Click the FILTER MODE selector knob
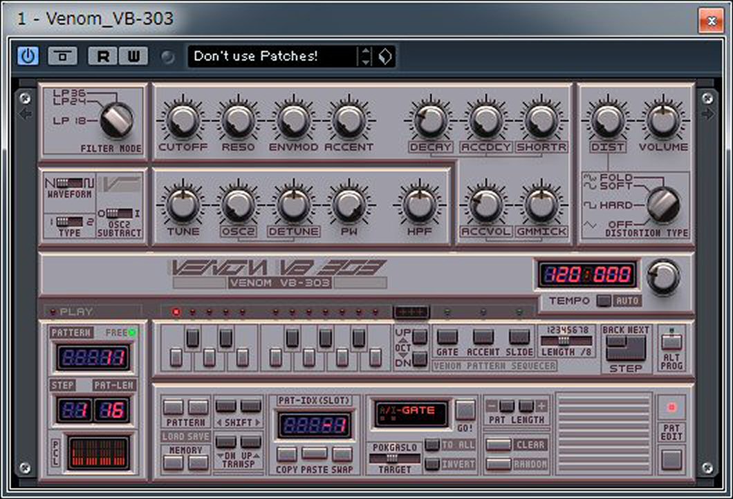The image size is (733, 499). 116,120
